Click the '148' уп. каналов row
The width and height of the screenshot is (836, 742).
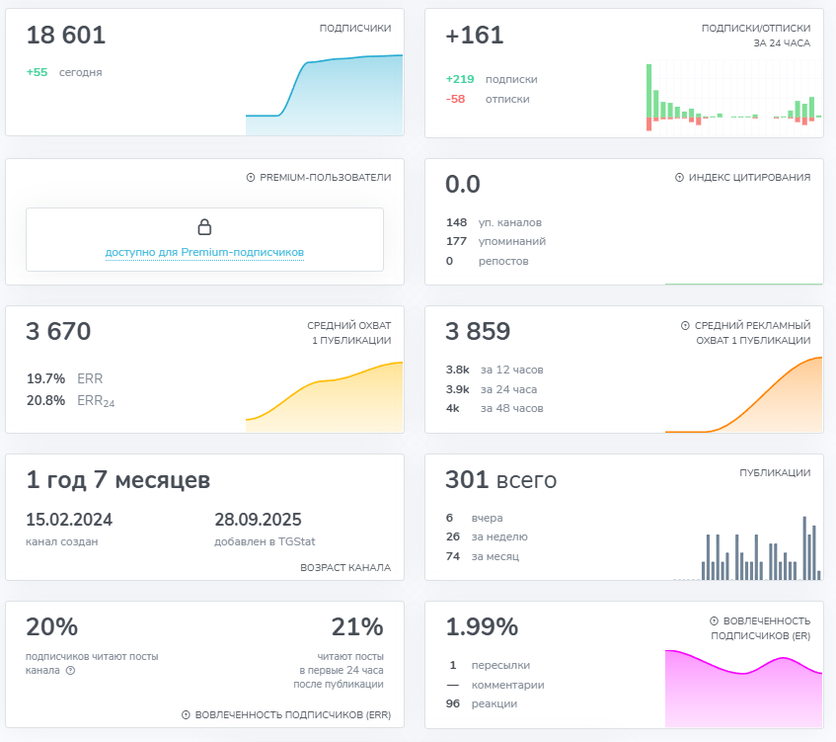(494, 222)
